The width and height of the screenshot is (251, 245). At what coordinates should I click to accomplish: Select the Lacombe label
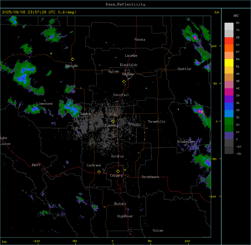tap(131, 56)
